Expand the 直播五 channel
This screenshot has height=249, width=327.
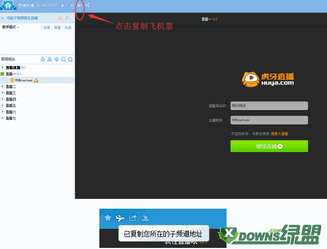point(2,105)
